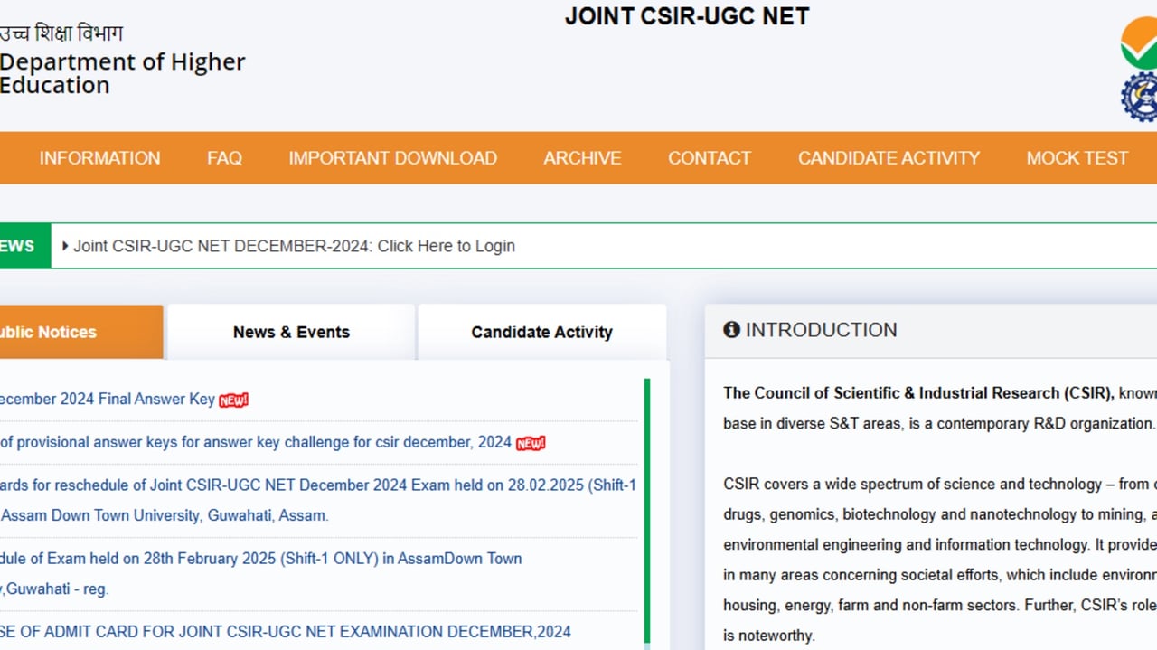Viewport: 1157px width, 650px height.
Task: Click the JOINT CSIR-UGC NET heading
Action: tap(687, 16)
